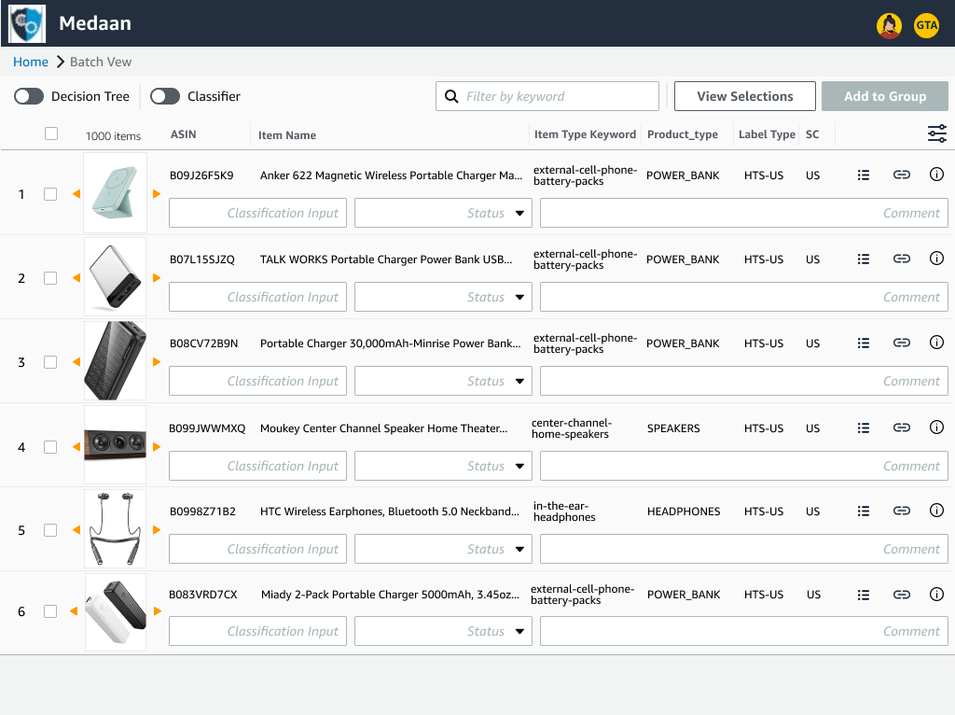Click the Item Name column header
The image size is (955, 715).
pyautogui.click(x=287, y=135)
